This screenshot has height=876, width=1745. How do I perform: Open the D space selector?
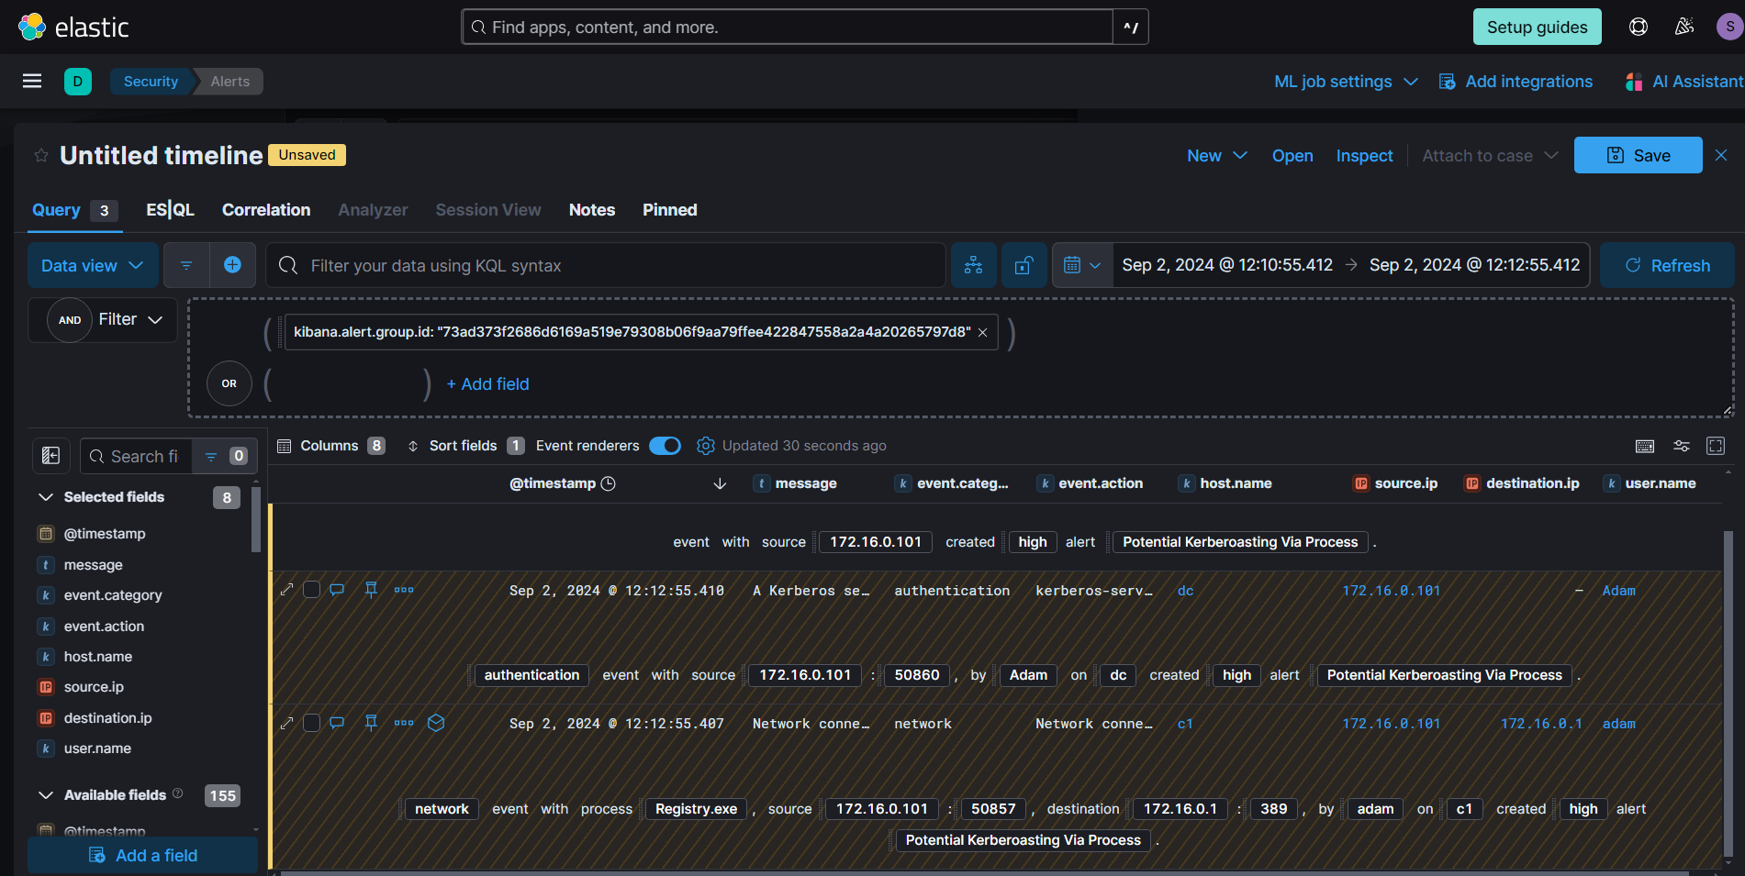[x=78, y=82]
